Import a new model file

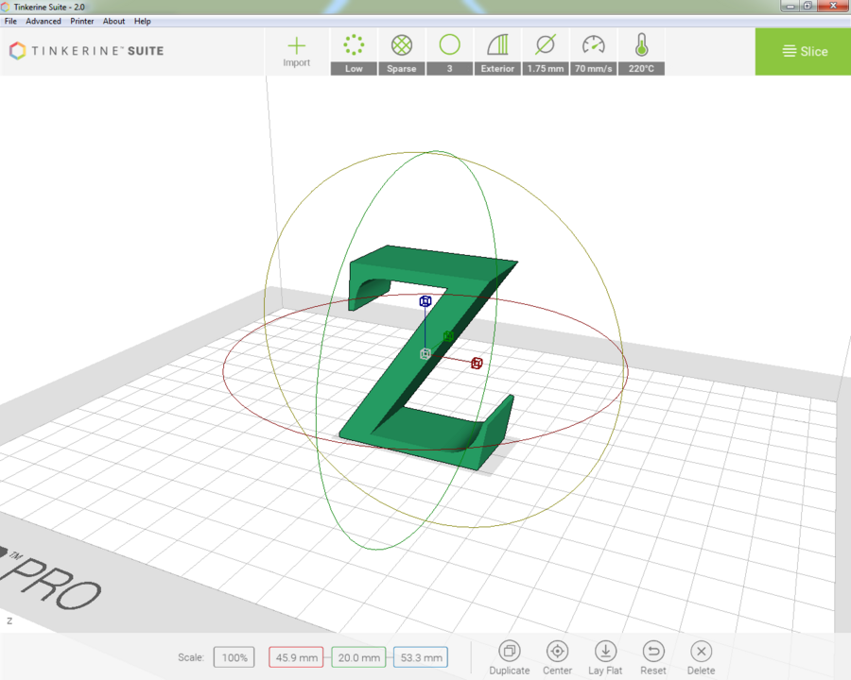[x=296, y=51]
